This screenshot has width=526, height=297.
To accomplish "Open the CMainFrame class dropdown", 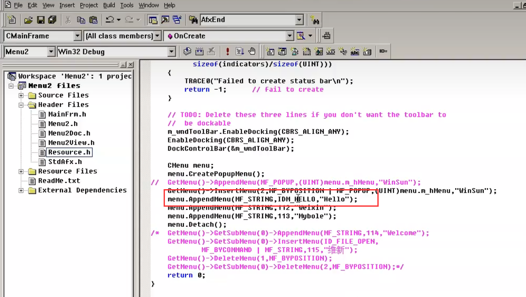I will coord(78,36).
